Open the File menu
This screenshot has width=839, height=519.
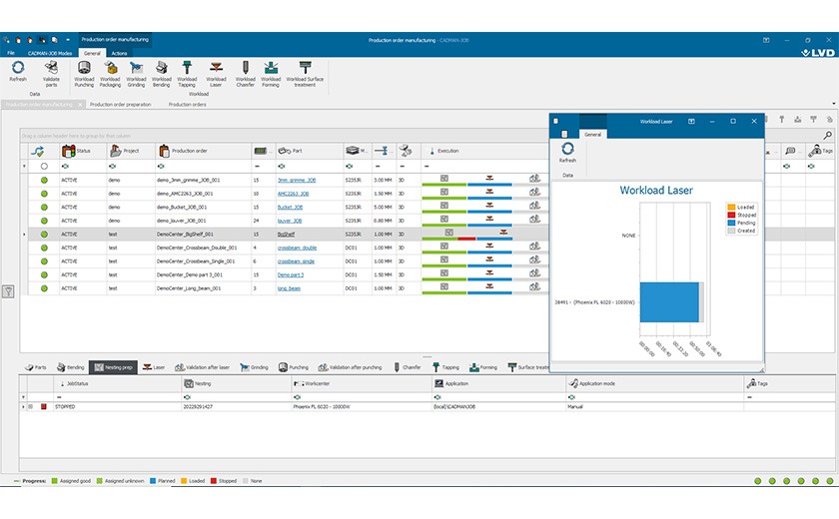11,53
